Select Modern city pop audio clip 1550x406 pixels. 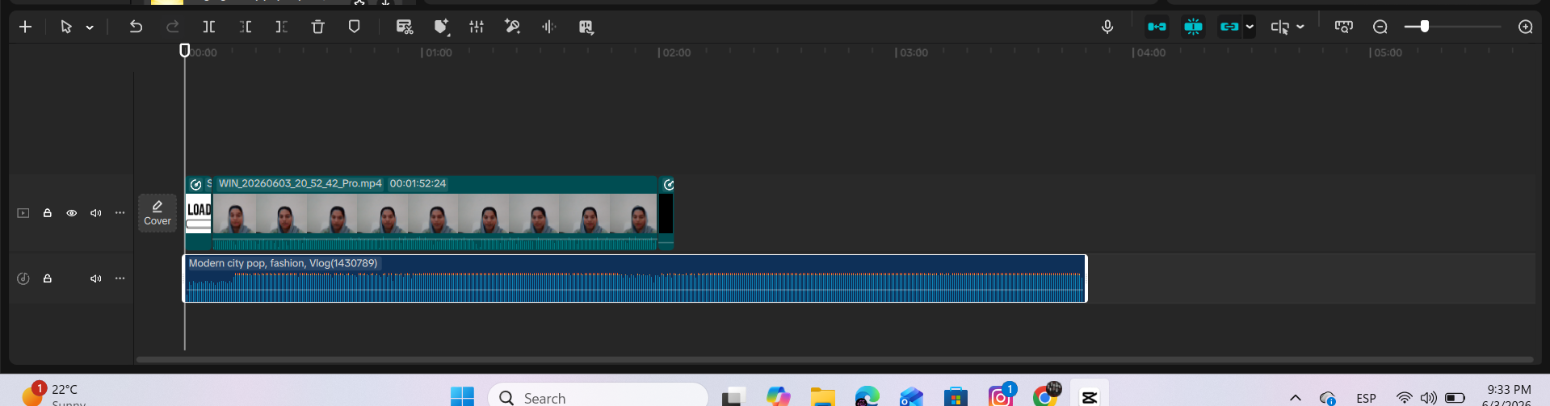[x=635, y=278]
